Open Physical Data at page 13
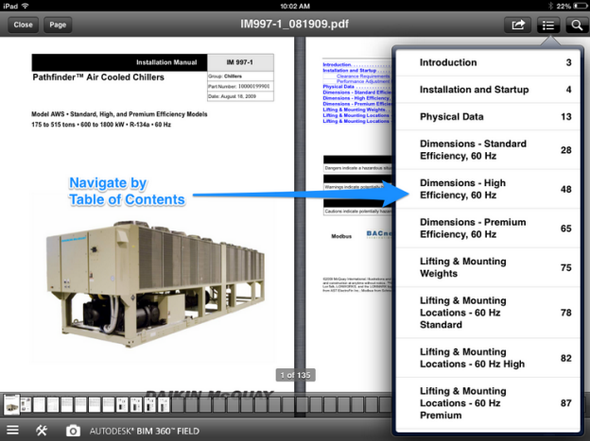 [488, 116]
